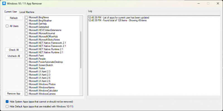Tick Microsoft.ScreenSketch checkbox
Viewport: 223px width, 111px height.
pyautogui.click(x=26, y=65)
